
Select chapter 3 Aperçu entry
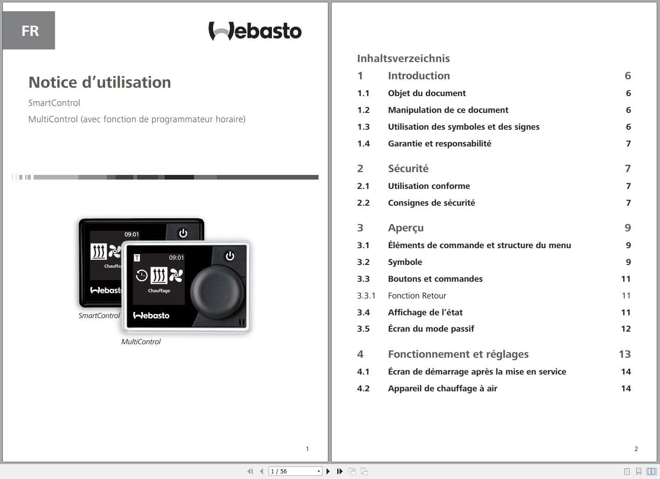(405, 228)
